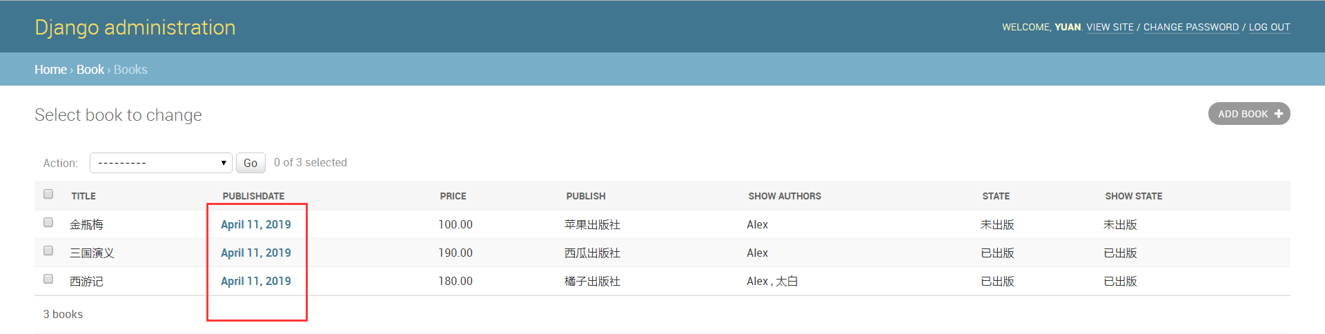The height and width of the screenshot is (334, 1325).
Task: Sort by the Publishdate column header
Action: (253, 196)
